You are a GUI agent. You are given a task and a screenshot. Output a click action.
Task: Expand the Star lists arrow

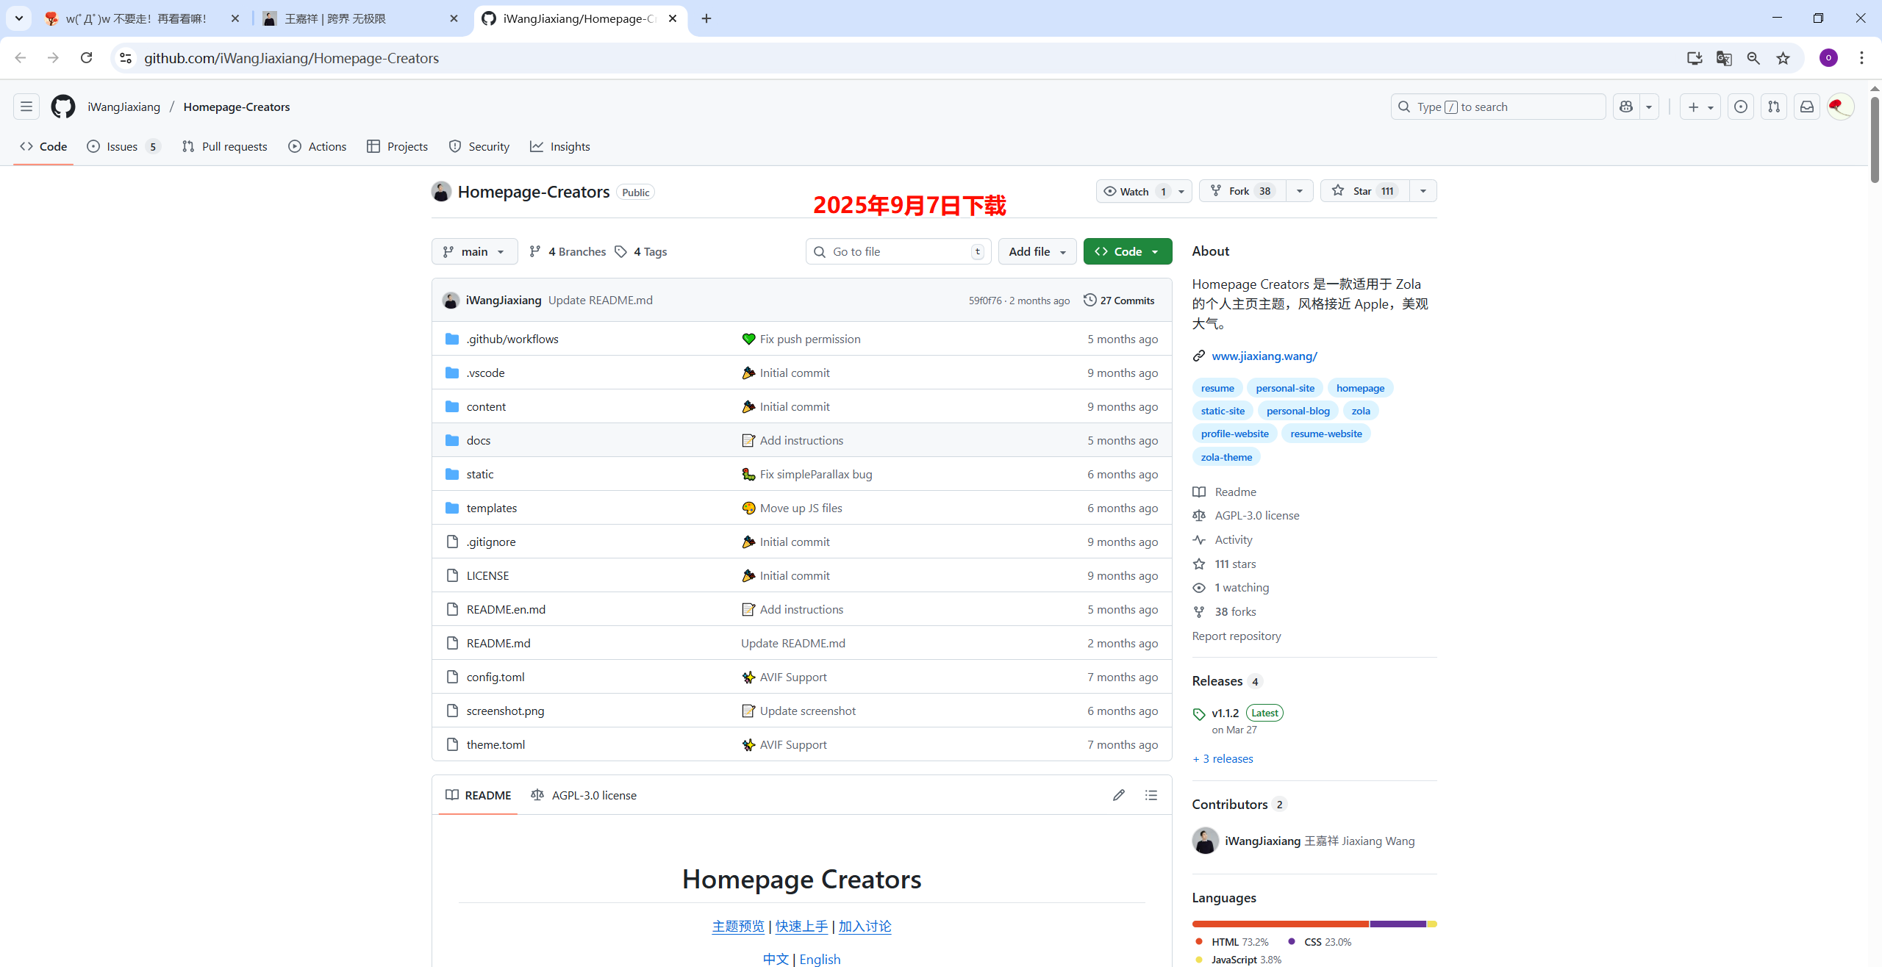(1423, 191)
